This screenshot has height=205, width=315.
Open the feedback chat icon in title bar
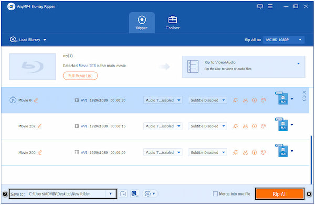click(x=260, y=6)
